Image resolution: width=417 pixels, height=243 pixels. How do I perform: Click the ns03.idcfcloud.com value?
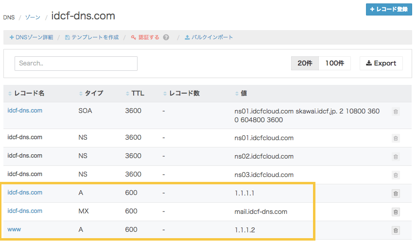264,175
